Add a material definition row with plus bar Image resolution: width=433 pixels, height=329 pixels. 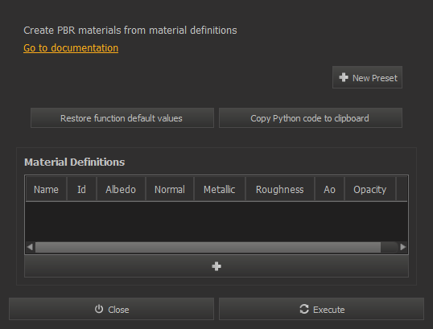point(216,266)
